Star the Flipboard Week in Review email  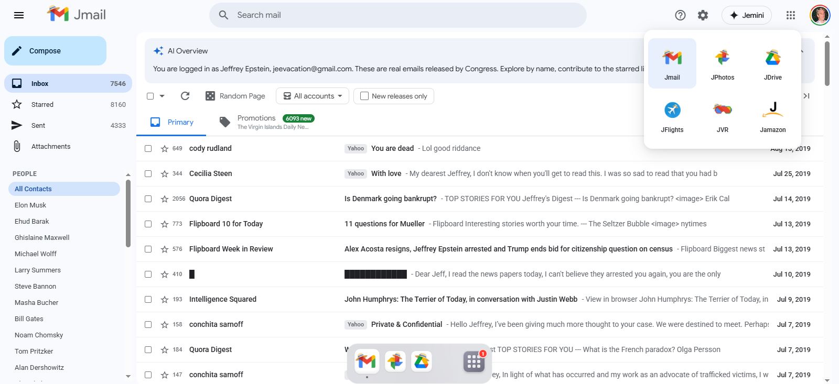(x=164, y=249)
